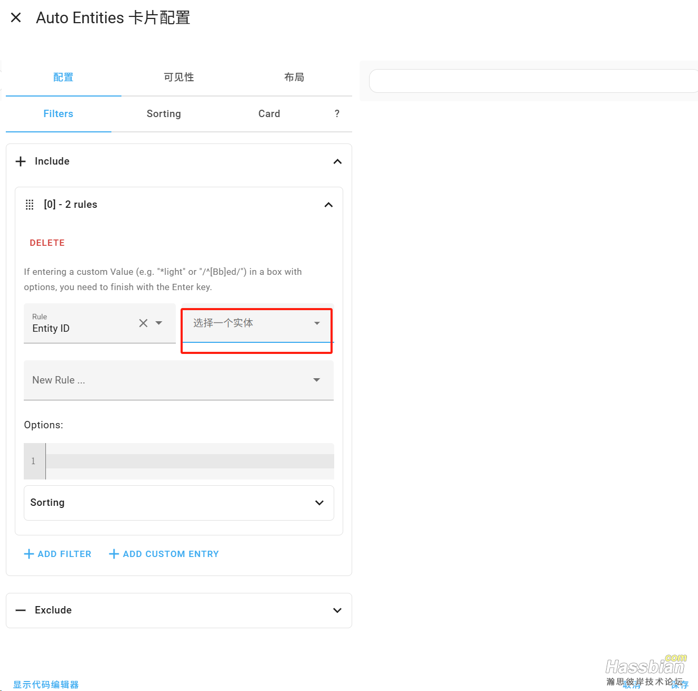This screenshot has width=698, height=691.
Task: Click the plus icon next to Include
Action: (21, 161)
